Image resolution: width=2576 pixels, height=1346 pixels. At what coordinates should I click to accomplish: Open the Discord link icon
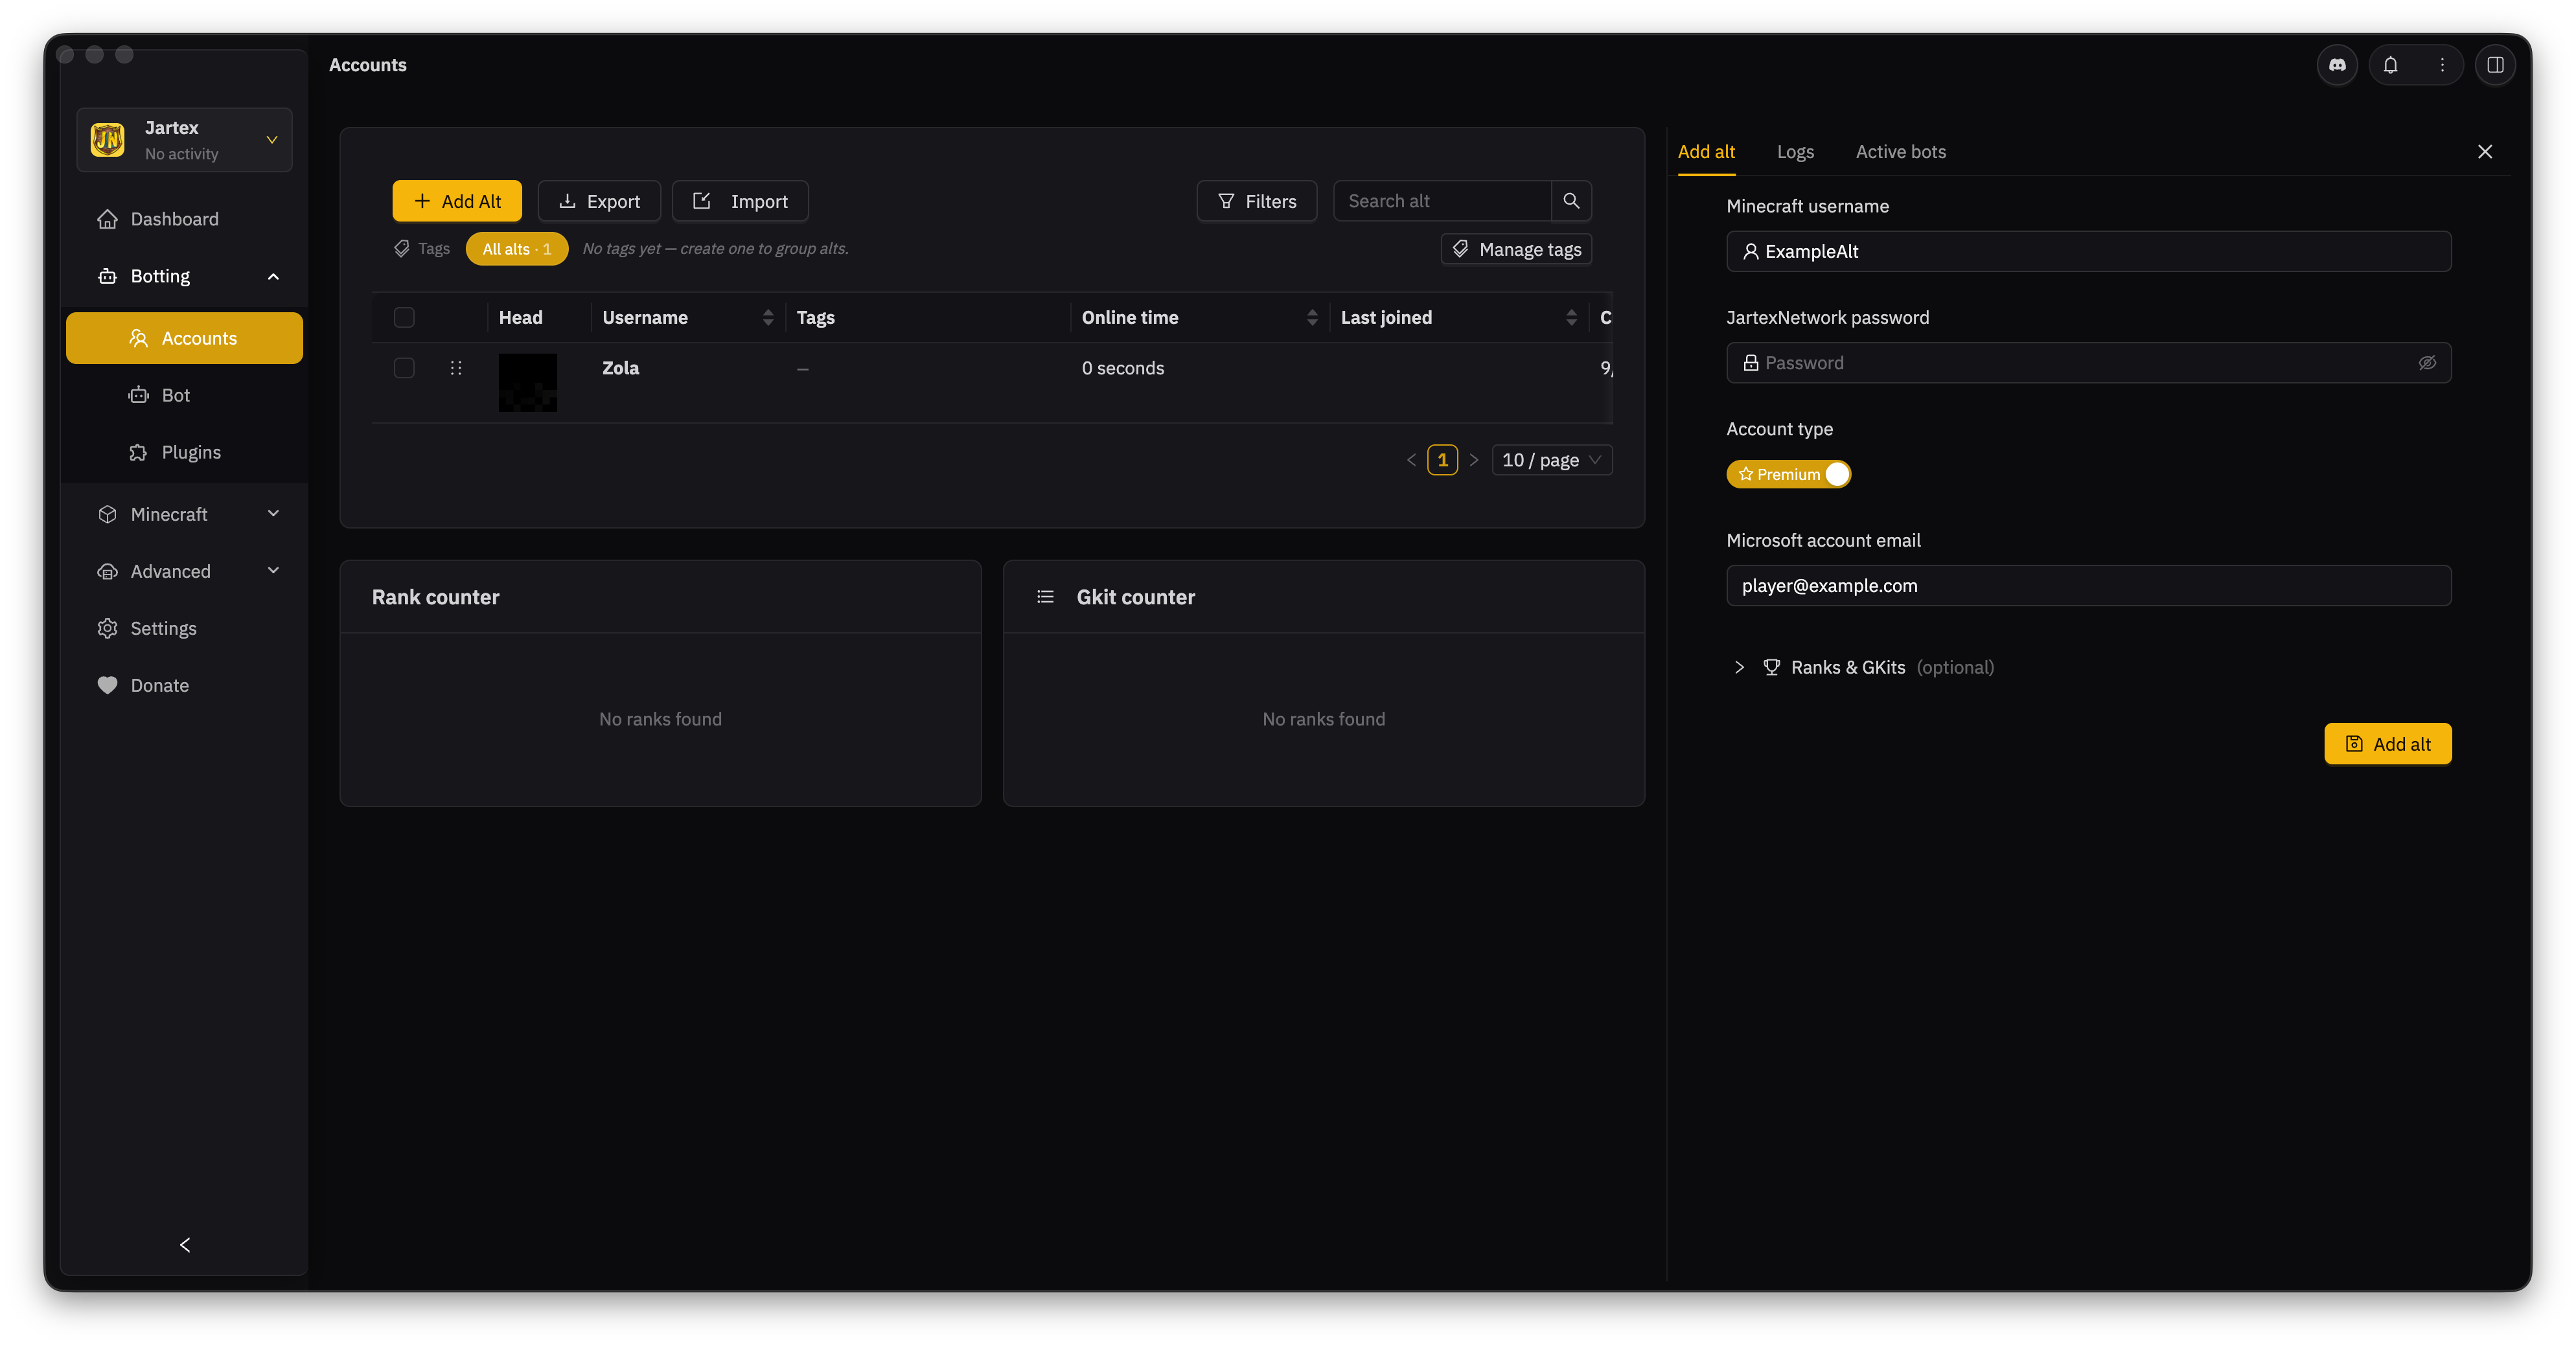point(2337,65)
